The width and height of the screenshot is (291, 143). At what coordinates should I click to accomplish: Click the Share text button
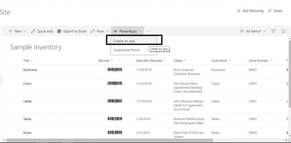278,11
